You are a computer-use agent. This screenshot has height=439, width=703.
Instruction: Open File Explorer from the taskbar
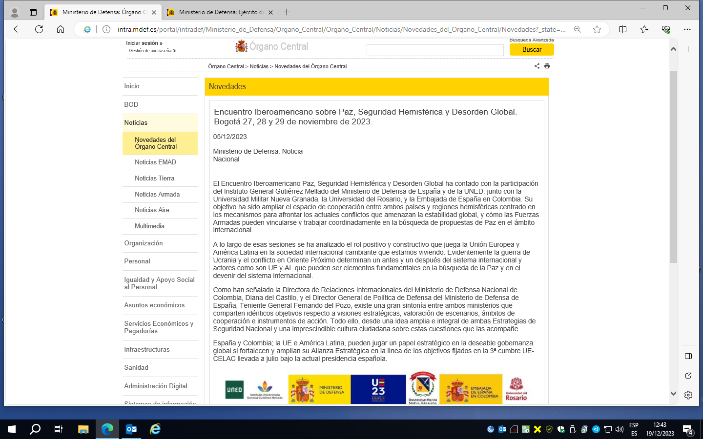pyautogui.click(x=83, y=429)
